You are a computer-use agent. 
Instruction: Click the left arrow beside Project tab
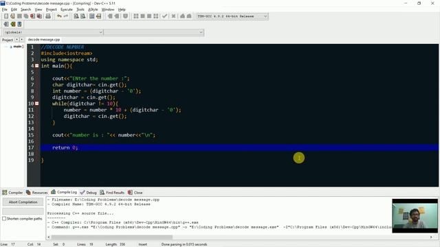click(x=16, y=40)
